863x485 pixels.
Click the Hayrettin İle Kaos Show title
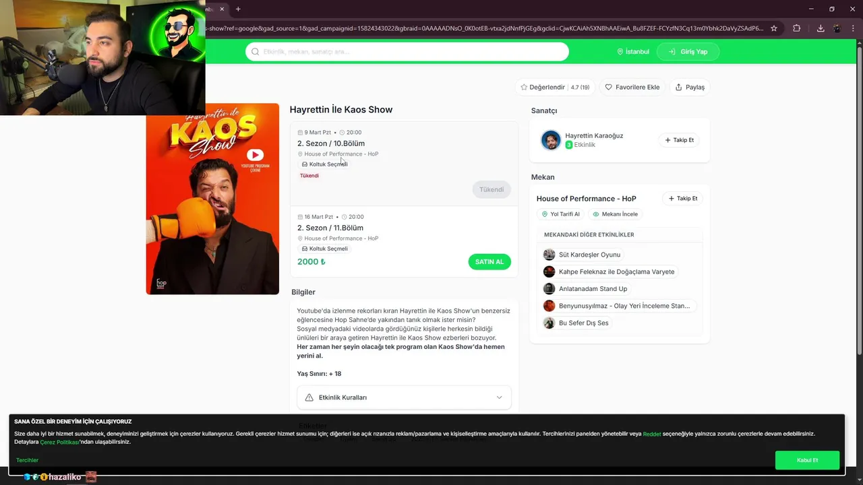tap(341, 110)
